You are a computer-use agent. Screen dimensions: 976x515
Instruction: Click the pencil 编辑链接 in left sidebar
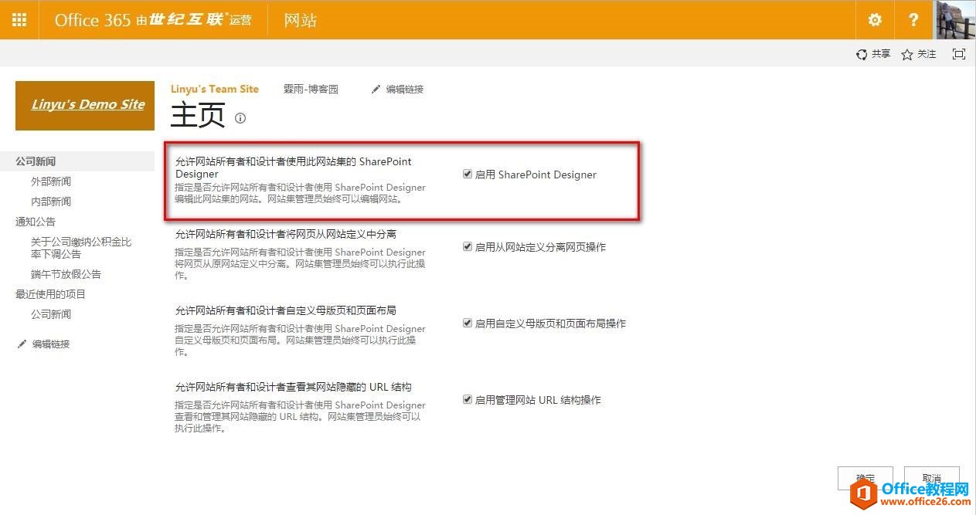(22, 344)
